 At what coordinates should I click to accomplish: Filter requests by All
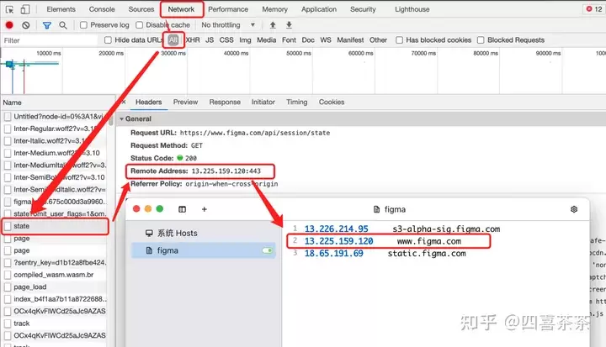[173, 39]
